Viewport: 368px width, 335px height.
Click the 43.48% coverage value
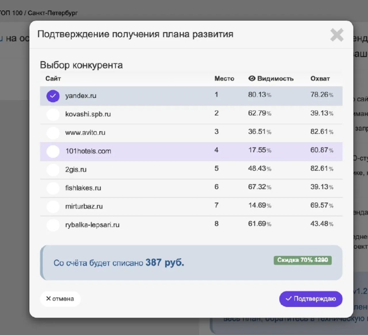pos(322,223)
